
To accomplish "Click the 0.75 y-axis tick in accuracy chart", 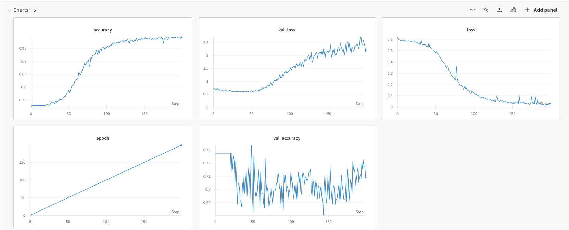I will [23, 100].
